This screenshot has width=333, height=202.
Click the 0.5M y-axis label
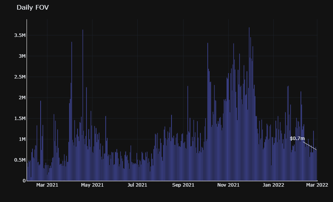pyautogui.click(x=20, y=160)
